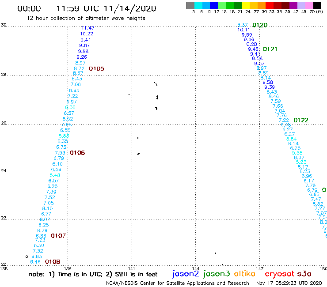Screen dimensions: 327x287
Task: Click the timestamp 'Nov 17 08:29:23 UTC 2020'
Action: tap(289, 283)
